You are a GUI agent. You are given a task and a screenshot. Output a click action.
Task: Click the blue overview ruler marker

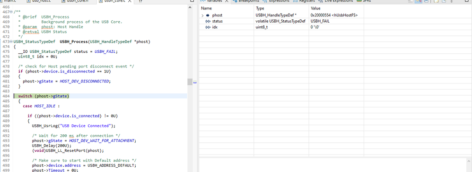[x=195, y=82]
